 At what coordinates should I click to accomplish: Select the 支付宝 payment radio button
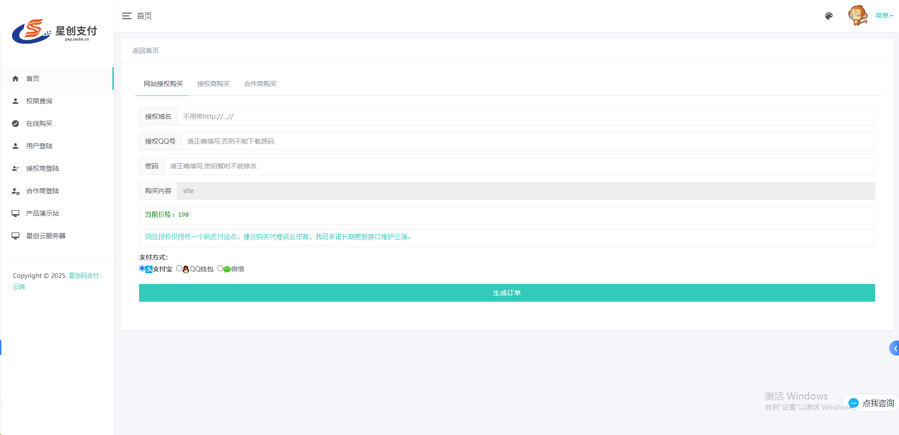tap(142, 268)
